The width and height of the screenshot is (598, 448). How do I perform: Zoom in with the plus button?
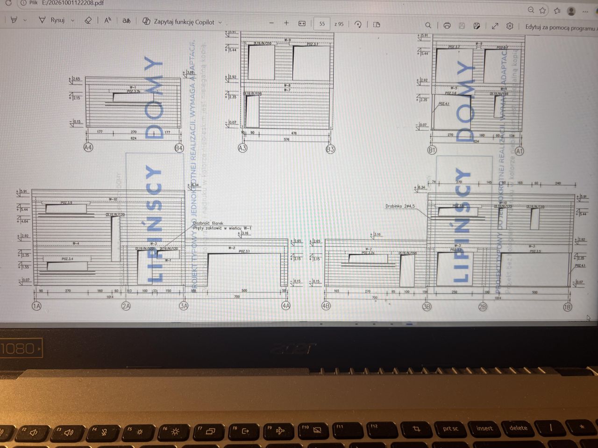tap(286, 23)
